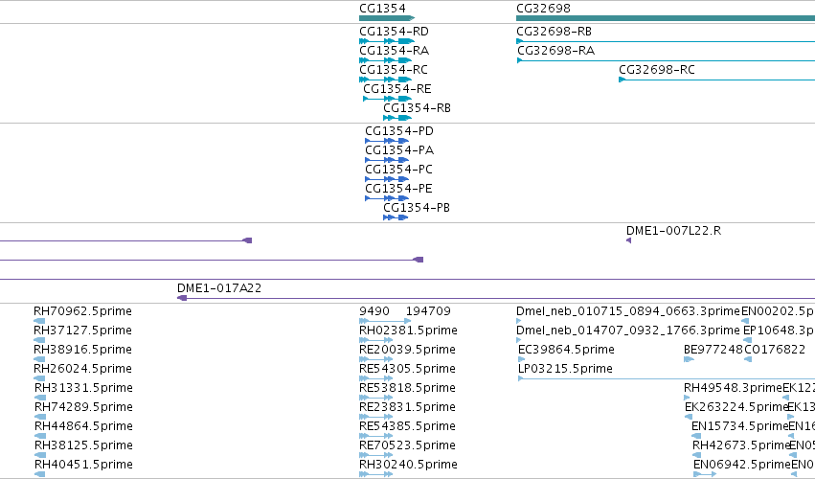Viewport: 815px width, 479px height.
Task: Select protein CG1354-PA
Action: [x=399, y=150]
